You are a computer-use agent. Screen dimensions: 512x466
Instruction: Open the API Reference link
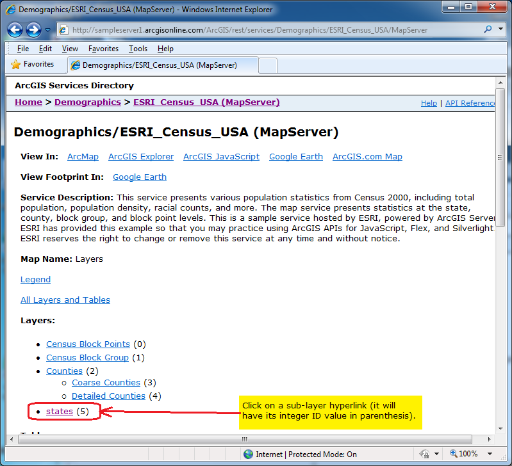coord(470,103)
